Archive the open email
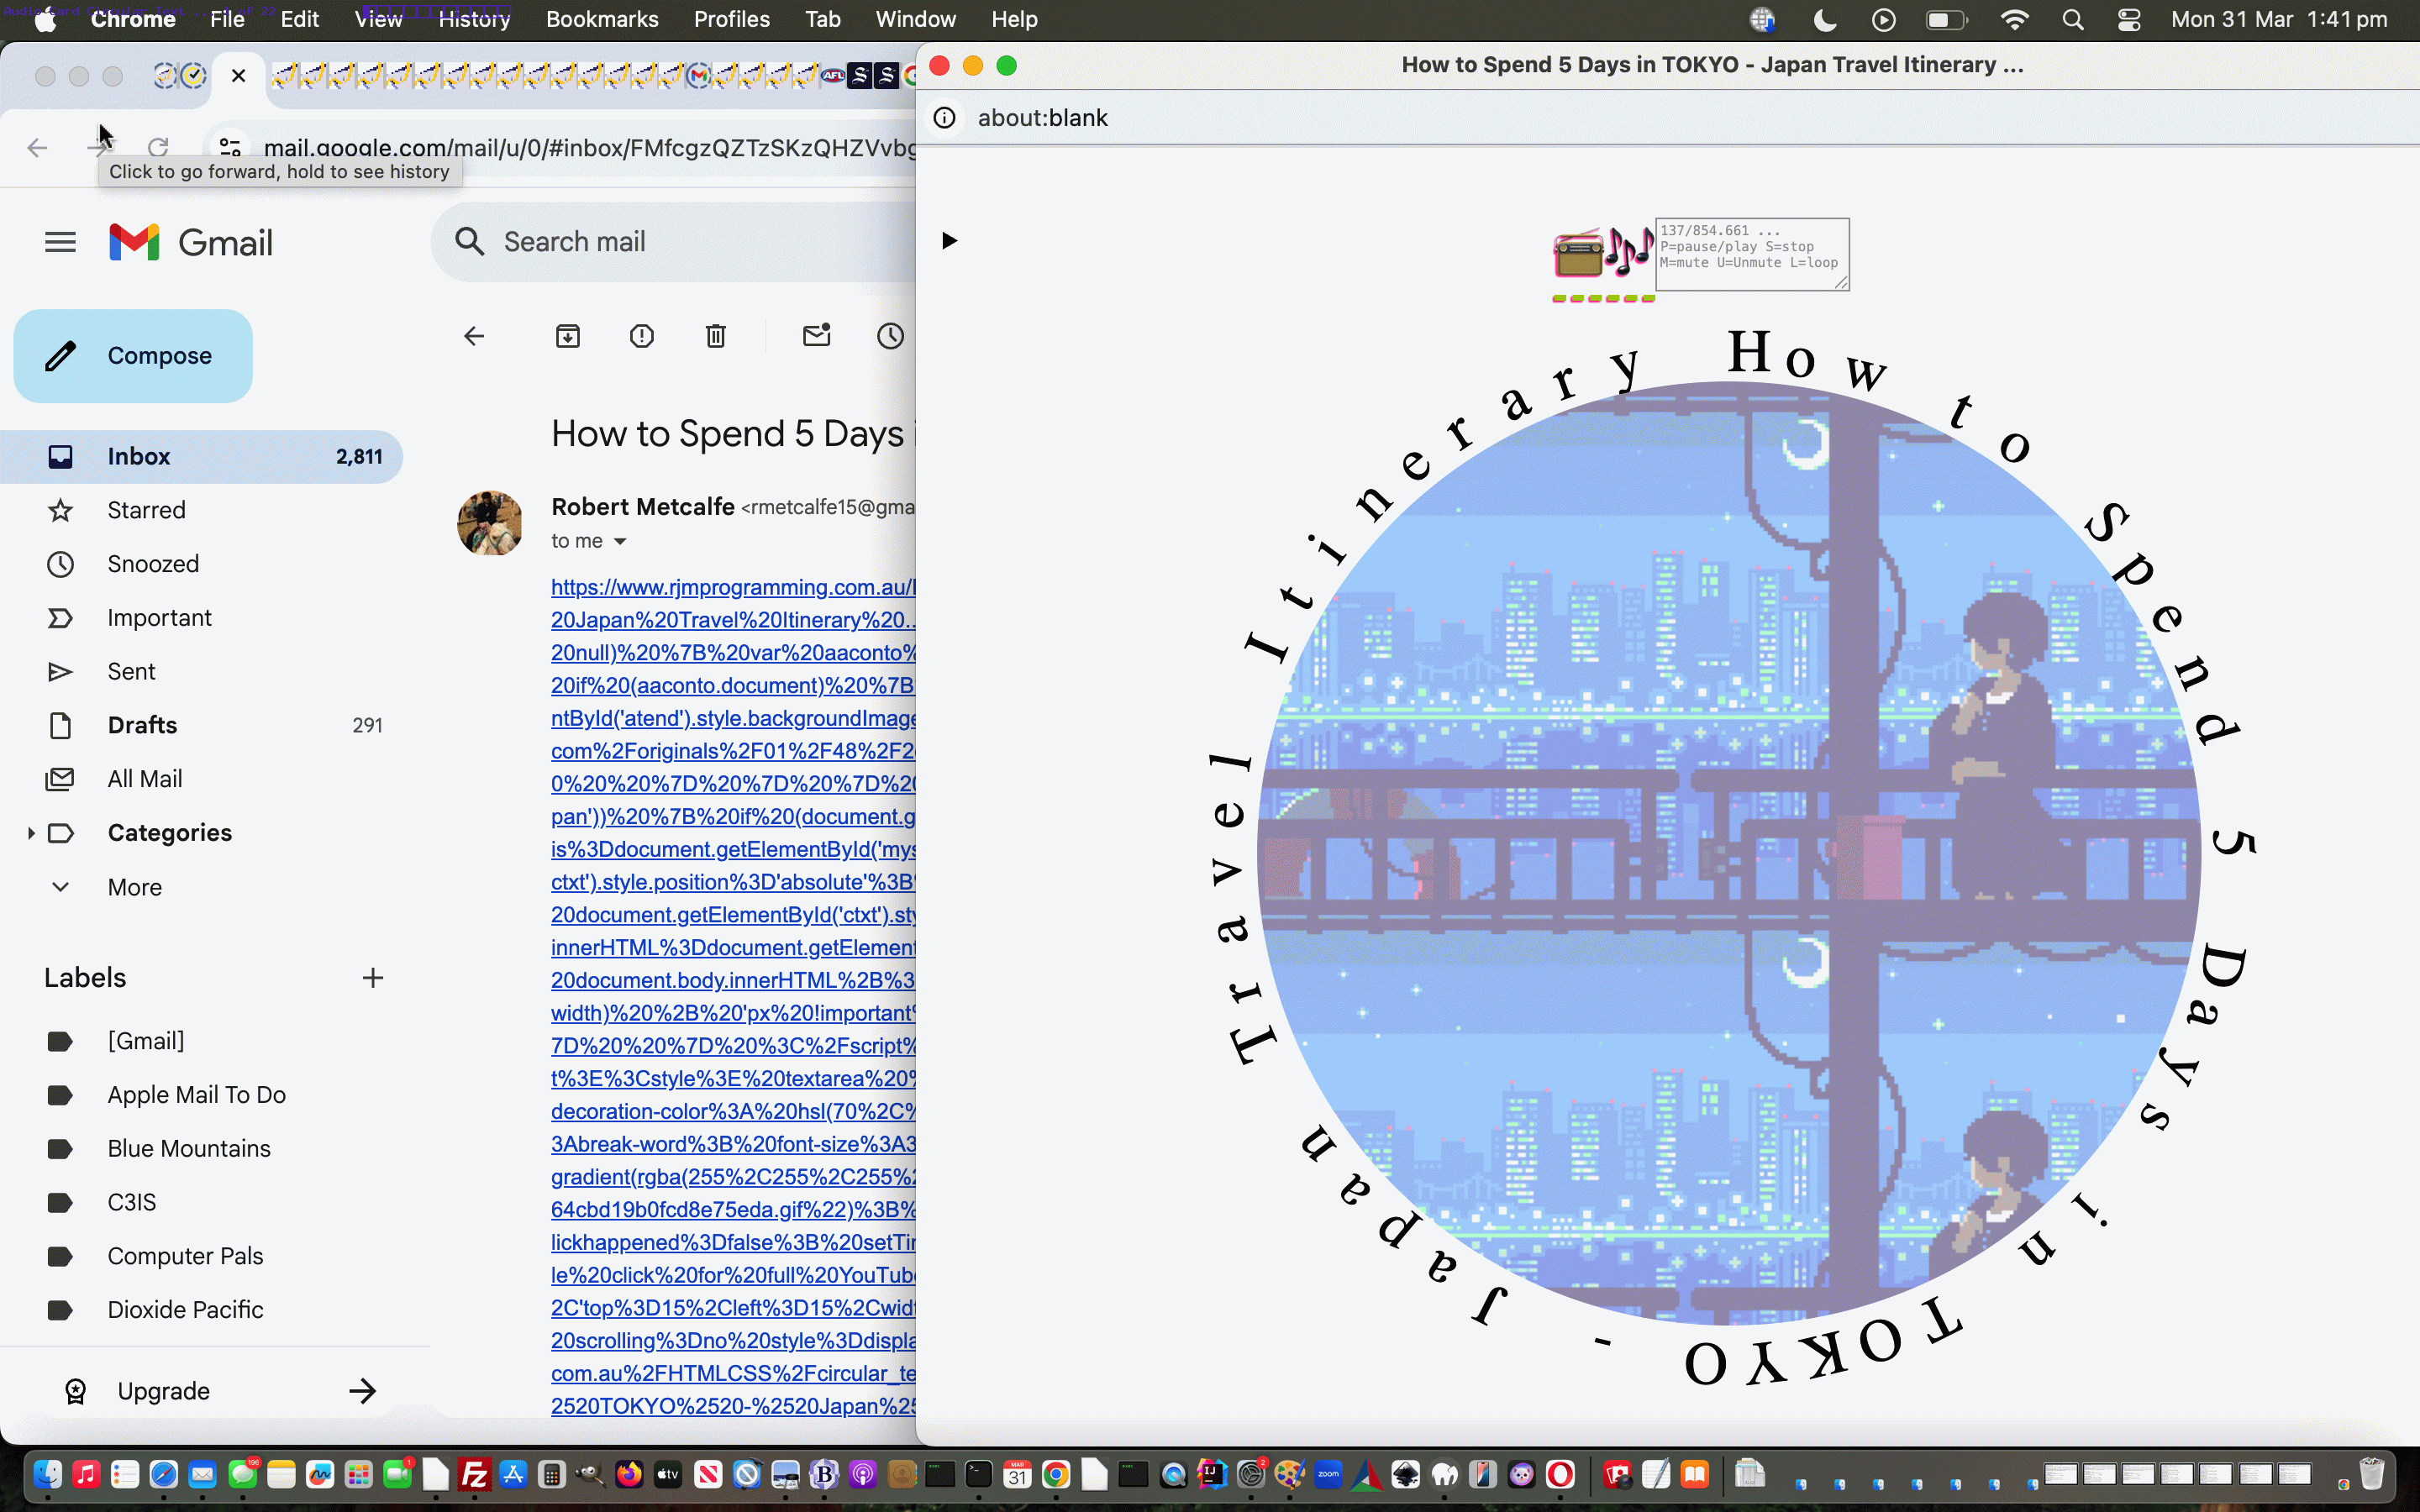This screenshot has height=1512, width=2420. point(568,336)
